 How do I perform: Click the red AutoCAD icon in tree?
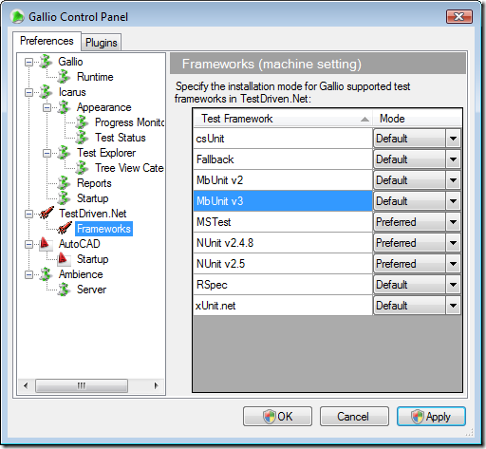46,244
